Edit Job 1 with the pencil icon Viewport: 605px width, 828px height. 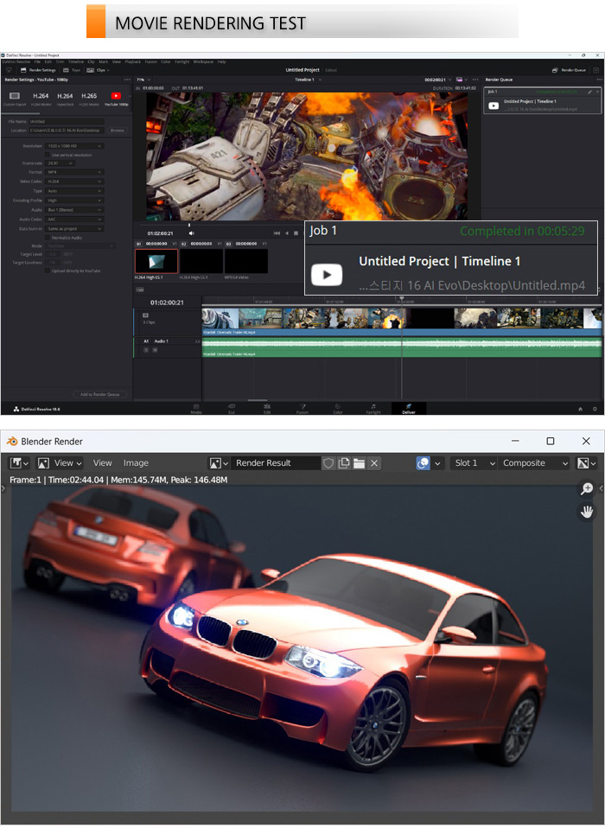tap(589, 92)
